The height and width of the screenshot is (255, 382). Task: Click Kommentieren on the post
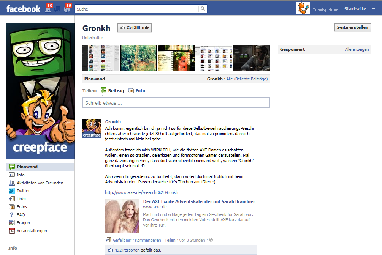[x=148, y=240]
